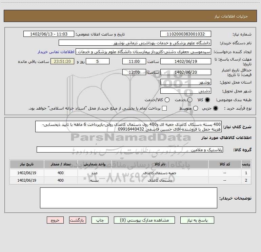Select the کالا radio button

point(207,100)
